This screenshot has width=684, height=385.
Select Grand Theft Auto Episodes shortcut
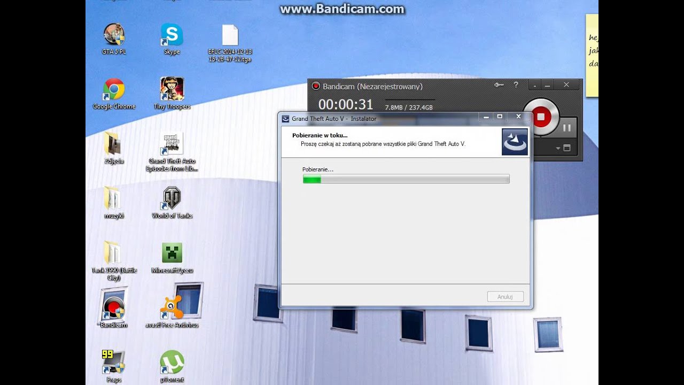click(x=172, y=152)
